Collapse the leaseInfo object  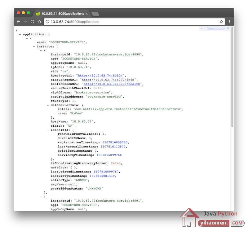[x=48, y=130]
